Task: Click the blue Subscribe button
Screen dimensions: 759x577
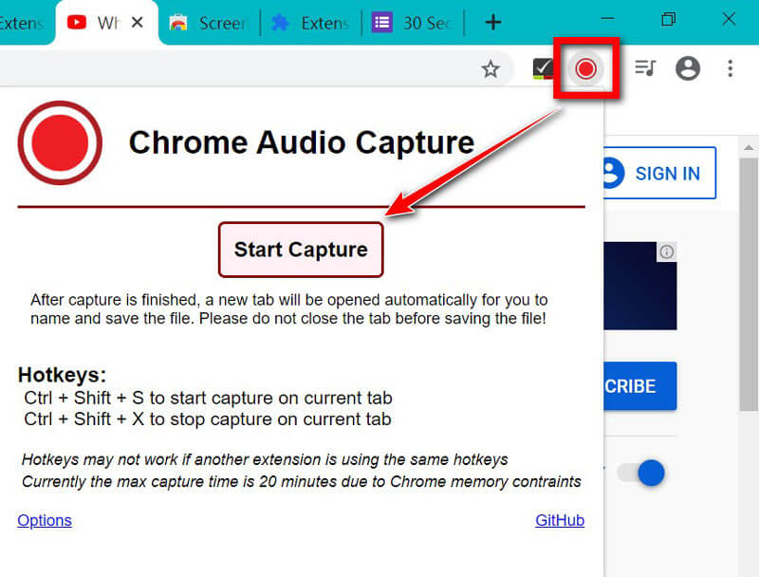Action: 639,386
